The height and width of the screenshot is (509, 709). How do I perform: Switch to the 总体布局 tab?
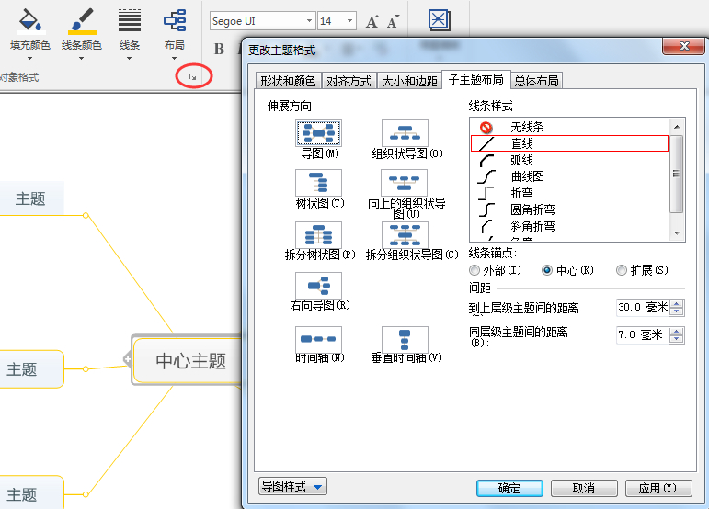coord(537,81)
